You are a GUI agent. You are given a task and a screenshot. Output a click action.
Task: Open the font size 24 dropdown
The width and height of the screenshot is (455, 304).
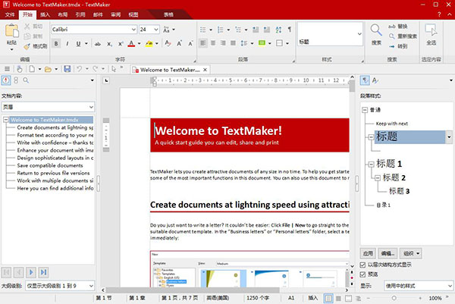click(156, 30)
